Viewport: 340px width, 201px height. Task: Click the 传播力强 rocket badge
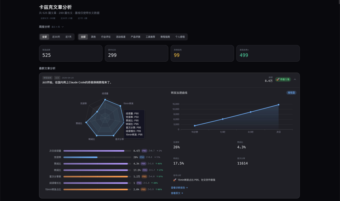(x=283, y=79)
